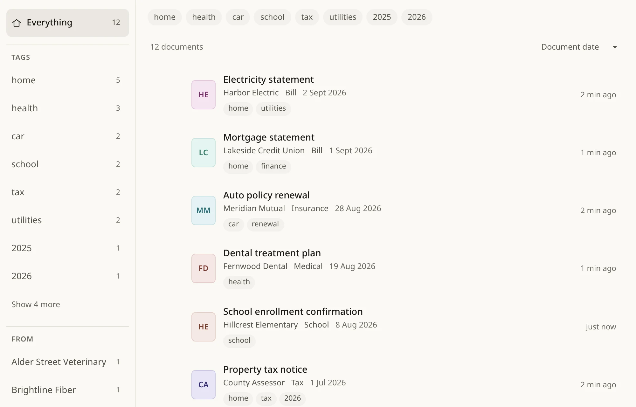The height and width of the screenshot is (407, 636).
Task: Toggle the 2026 chip in top filter bar
Action: 417,17
